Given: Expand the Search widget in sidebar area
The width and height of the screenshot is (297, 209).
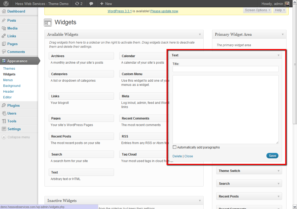Looking at the screenshot, I should (x=249, y=183).
